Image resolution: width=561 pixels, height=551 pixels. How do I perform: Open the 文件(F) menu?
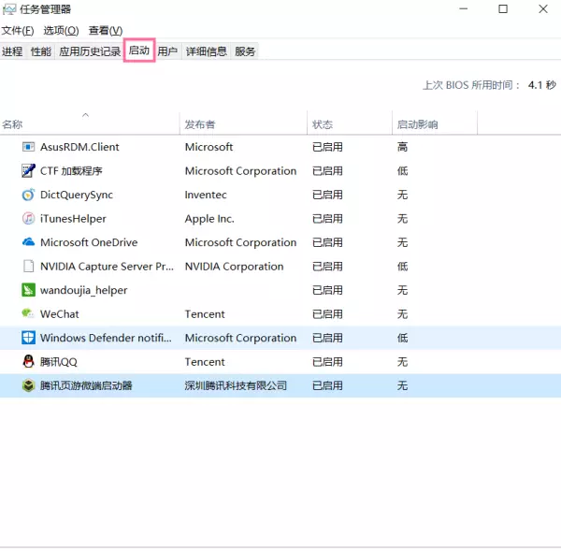click(18, 31)
